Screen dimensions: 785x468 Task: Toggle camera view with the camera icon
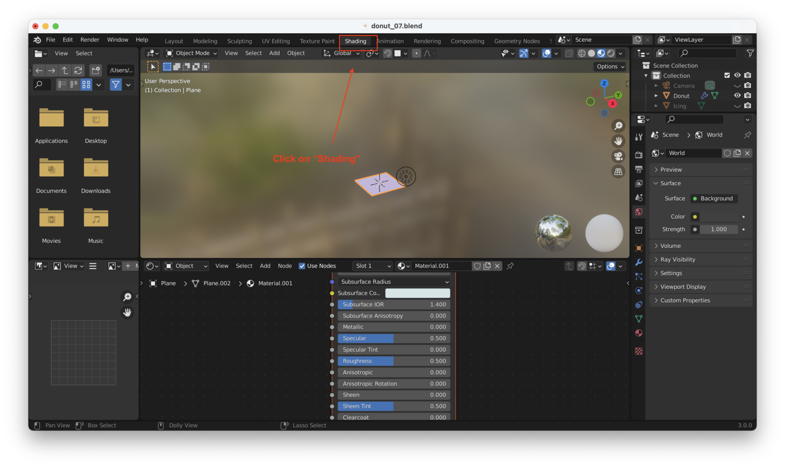pyautogui.click(x=618, y=157)
